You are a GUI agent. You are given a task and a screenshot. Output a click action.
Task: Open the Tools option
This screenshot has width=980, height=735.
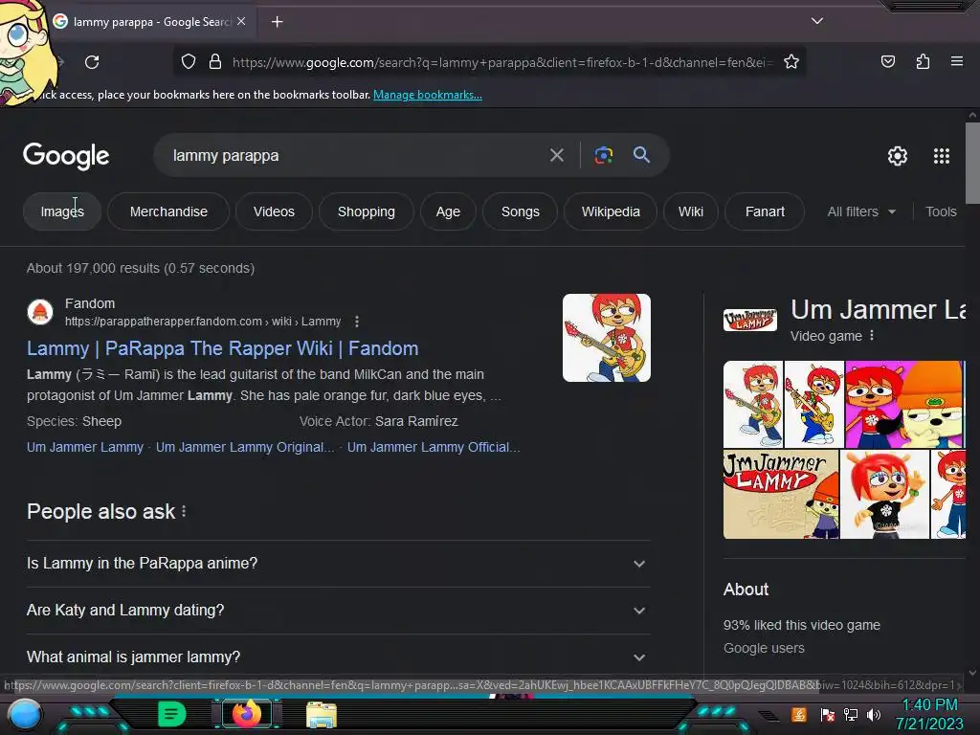coord(941,212)
